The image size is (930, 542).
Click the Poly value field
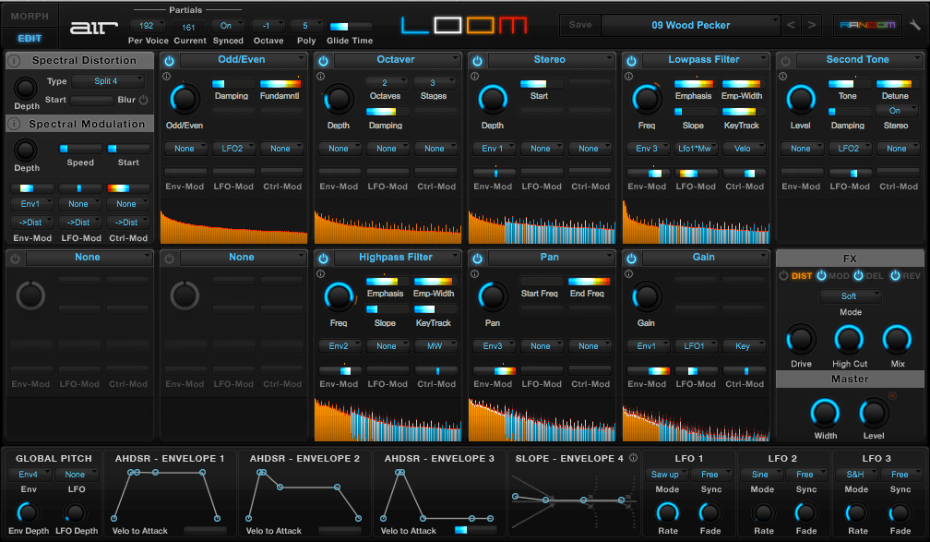(x=307, y=26)
